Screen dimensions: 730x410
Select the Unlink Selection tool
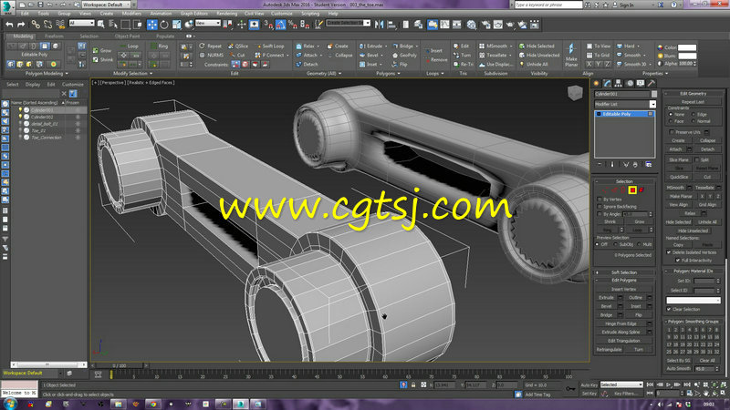[x=47, y=25]
